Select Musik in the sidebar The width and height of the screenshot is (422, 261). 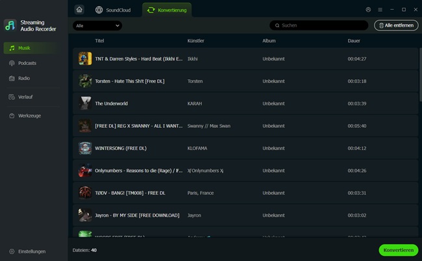32,48
